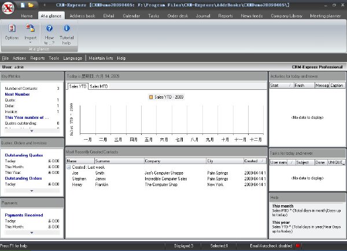Viewport: 347px width, 251px height.
Task: Click The Computer Shop company cell
Action: (161, 184)
